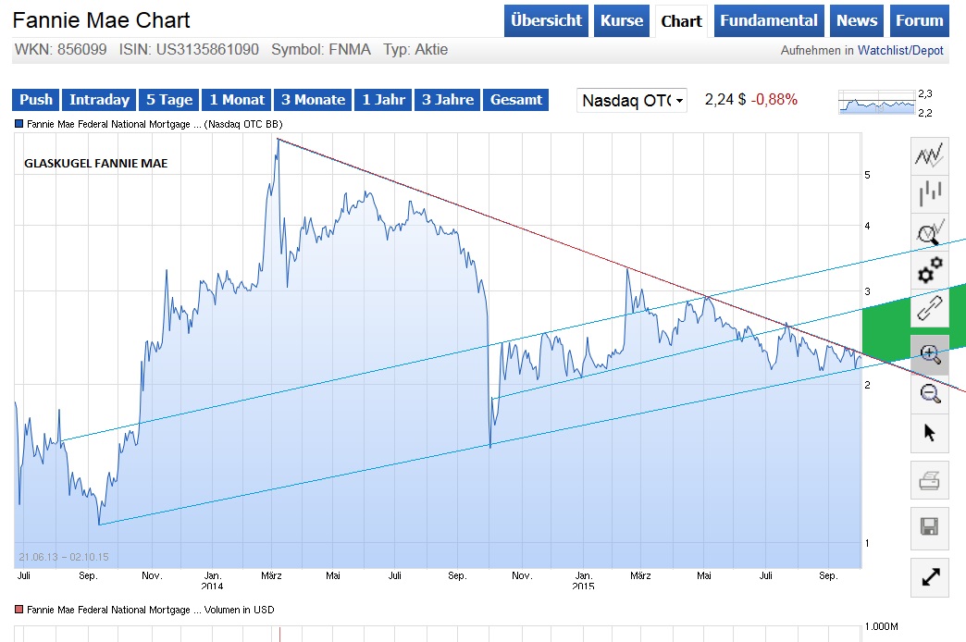Select the line chart type icon
The width and height of the screenshot is (966, 642).
coord(929,154)
